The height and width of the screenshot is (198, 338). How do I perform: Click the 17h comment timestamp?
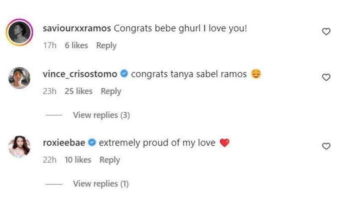49,46
